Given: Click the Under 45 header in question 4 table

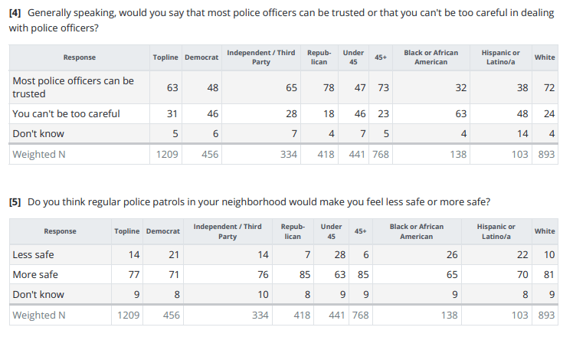Looking at the screenshot, I should tap(353, 57).
